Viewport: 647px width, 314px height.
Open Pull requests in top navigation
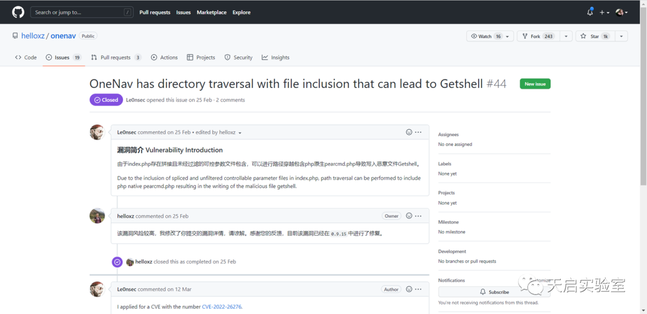coord(155,13)
